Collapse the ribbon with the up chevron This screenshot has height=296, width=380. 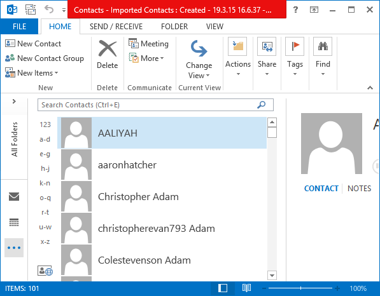[370, 88]
